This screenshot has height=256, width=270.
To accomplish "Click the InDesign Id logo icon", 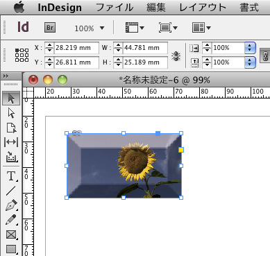I will tap(23, 27).
